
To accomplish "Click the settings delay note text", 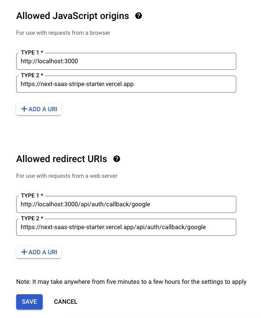I will point(131,282).
